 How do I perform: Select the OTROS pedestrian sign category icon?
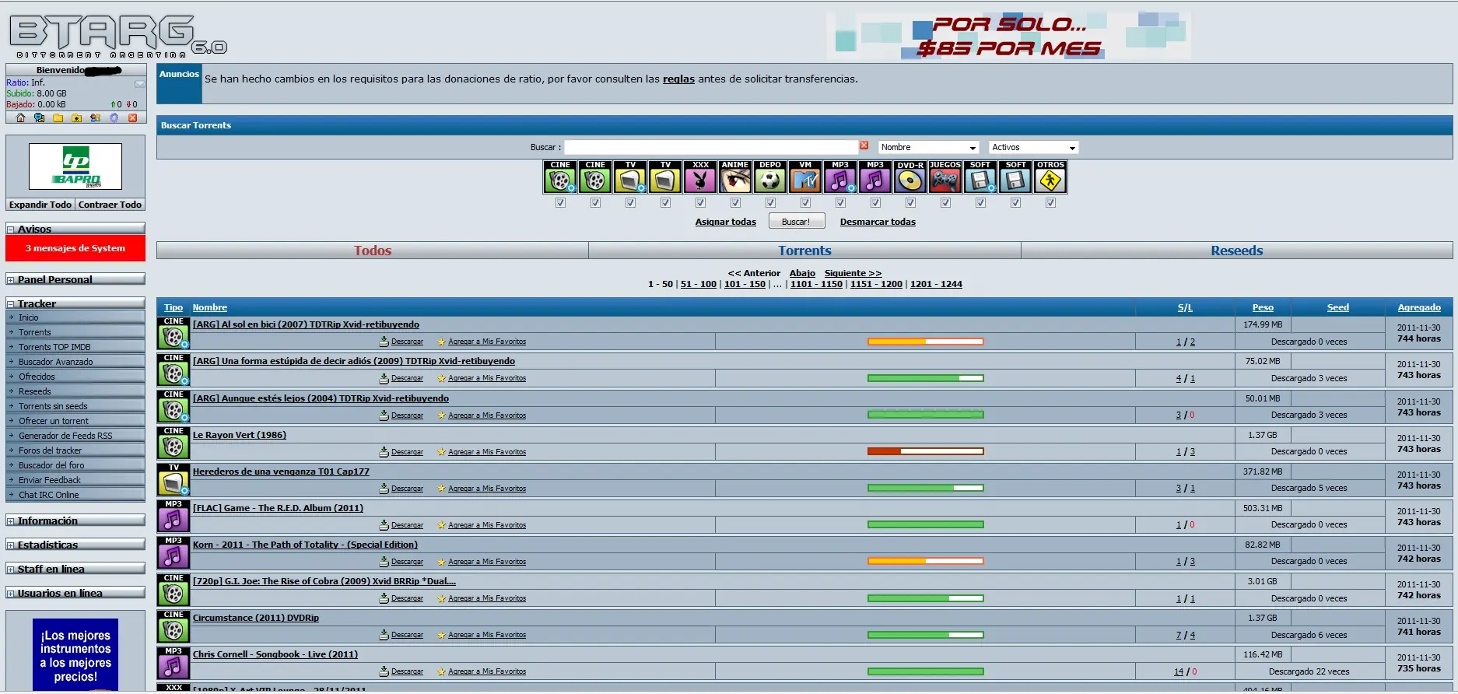point(1050,177)
